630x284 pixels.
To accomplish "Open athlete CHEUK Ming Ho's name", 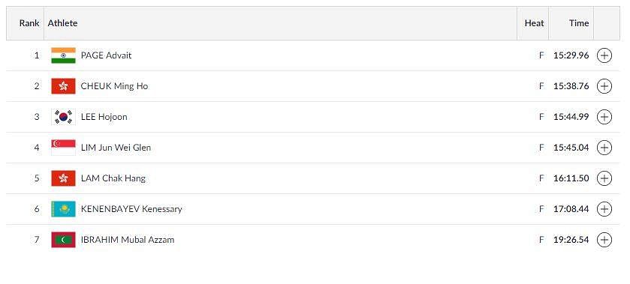I will point(114,86).
